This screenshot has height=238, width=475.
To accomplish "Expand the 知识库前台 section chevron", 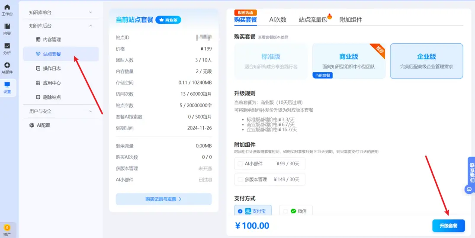I will (90, 13).
